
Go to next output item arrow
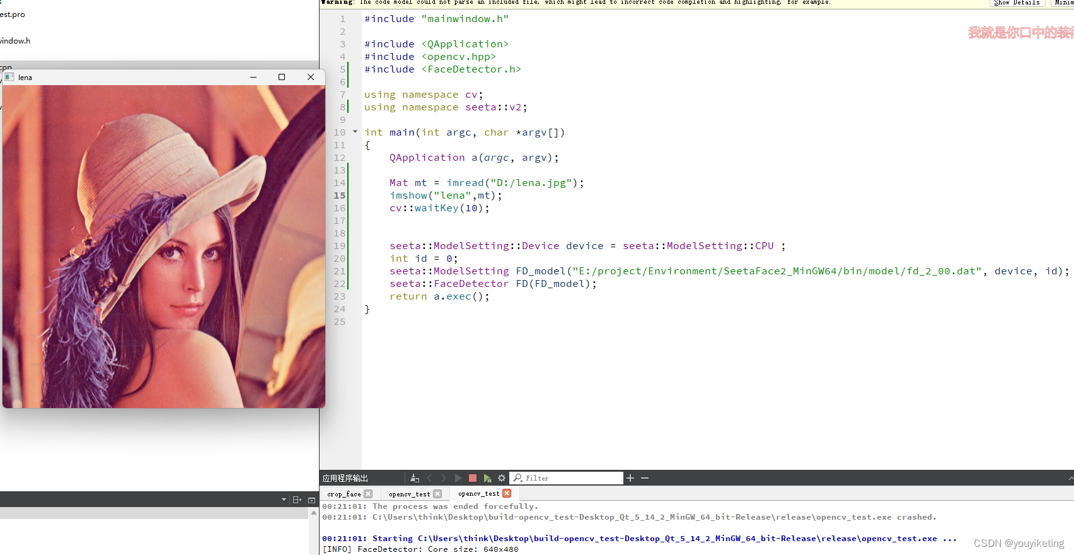pyautogui.click(x=443, y=478)
